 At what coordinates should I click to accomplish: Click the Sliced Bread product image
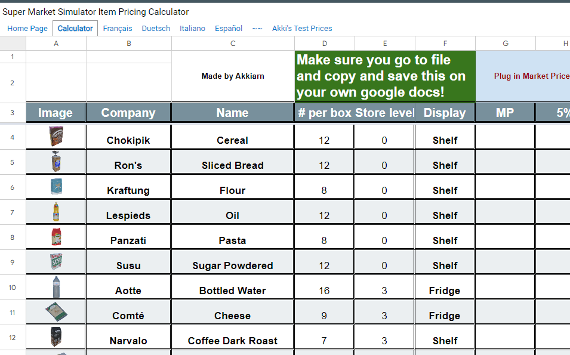tap(56, 162)
